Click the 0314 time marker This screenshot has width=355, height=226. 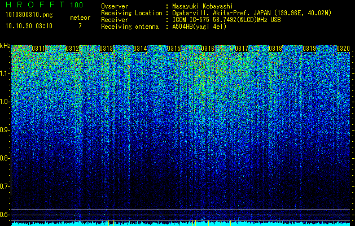140,49
